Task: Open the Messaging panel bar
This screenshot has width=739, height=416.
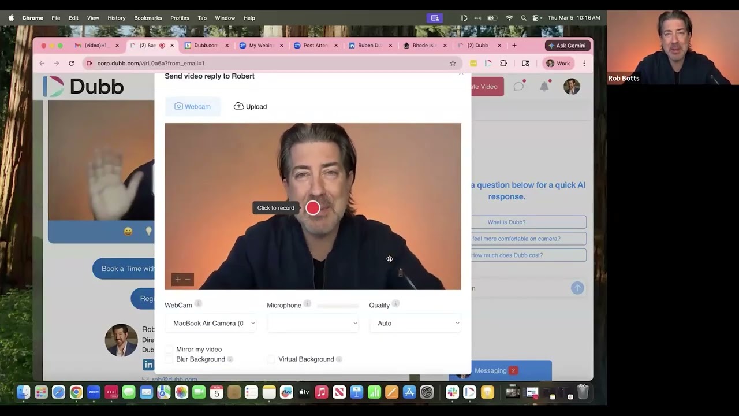Action: pos(501,370)
